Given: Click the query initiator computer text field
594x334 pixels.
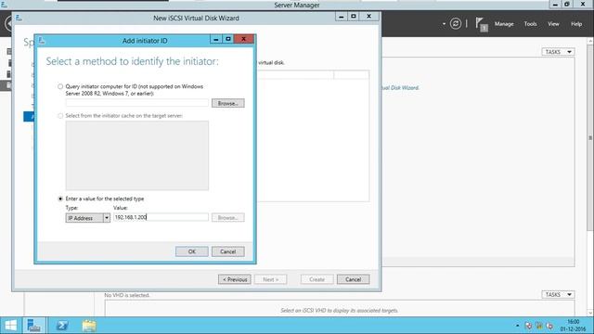Looking at the screenshot, I should coord(137,103).
